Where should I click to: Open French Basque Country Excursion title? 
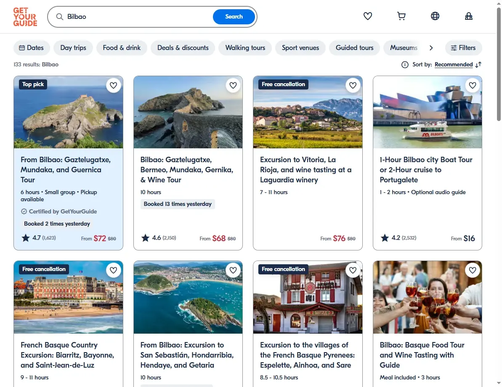pos(68,355)
